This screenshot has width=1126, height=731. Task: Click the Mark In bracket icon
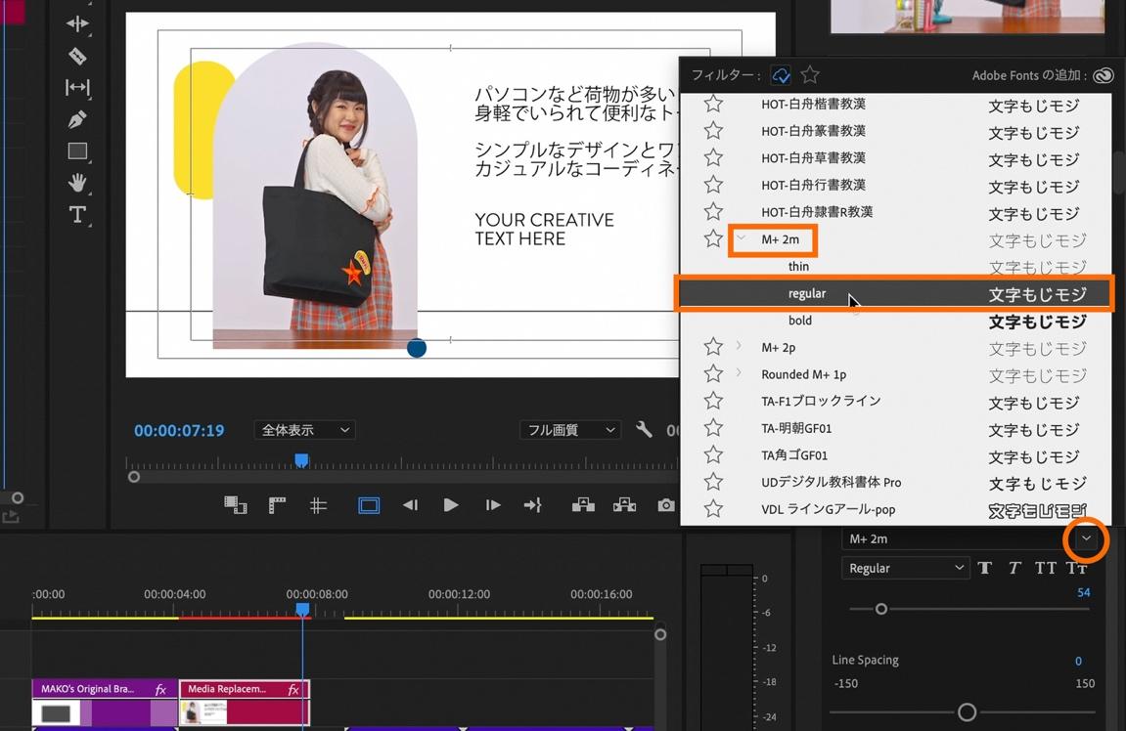[x=277, y=505]
